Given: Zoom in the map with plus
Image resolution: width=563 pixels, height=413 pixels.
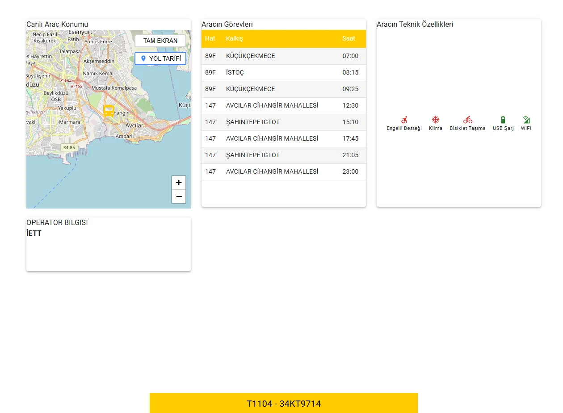Looking at the screenshot, I should (x=179, y=183).
